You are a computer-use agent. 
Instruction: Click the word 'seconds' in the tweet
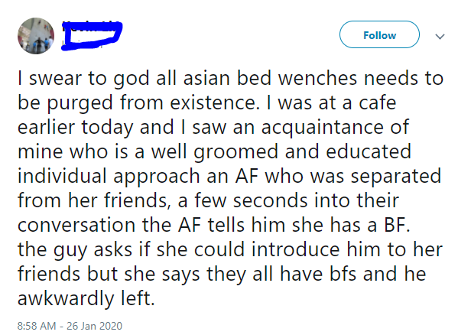271,201
